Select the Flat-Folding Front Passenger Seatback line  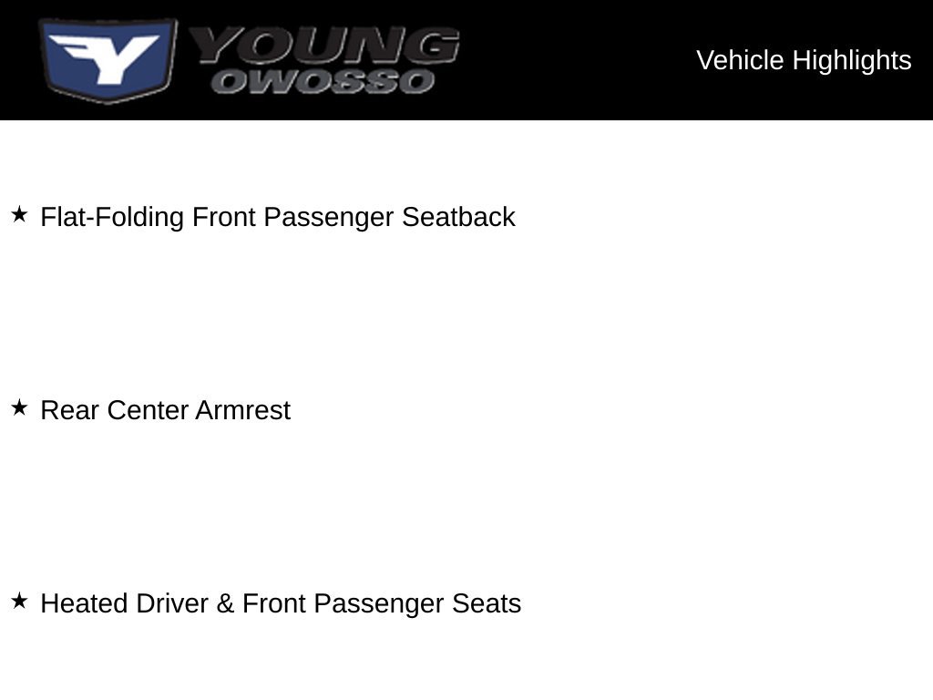[x=277, y=217]
